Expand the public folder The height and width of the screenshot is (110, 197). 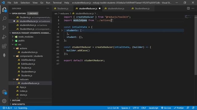13,41
